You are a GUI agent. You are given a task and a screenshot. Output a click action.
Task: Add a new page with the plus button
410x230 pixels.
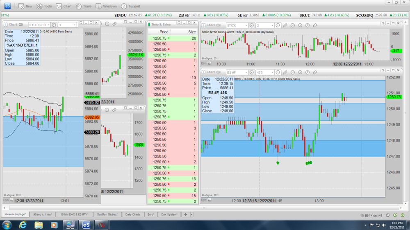(x=186, y=214)
